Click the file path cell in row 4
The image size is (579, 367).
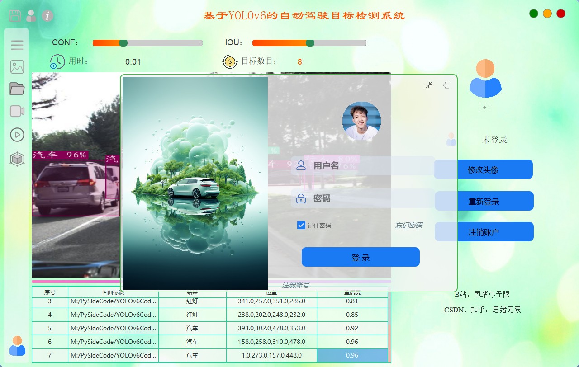pos(113,315)
